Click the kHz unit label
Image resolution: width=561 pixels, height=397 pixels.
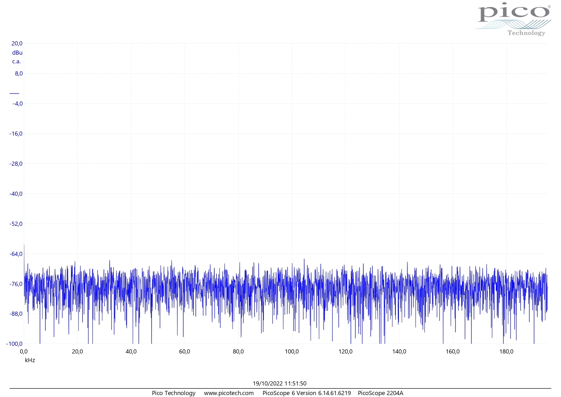click(x=30, y=360)
